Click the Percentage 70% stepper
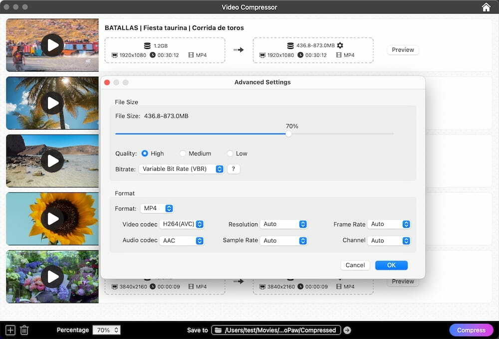This screenshot has width=499, height=339. tap(106, 330)
